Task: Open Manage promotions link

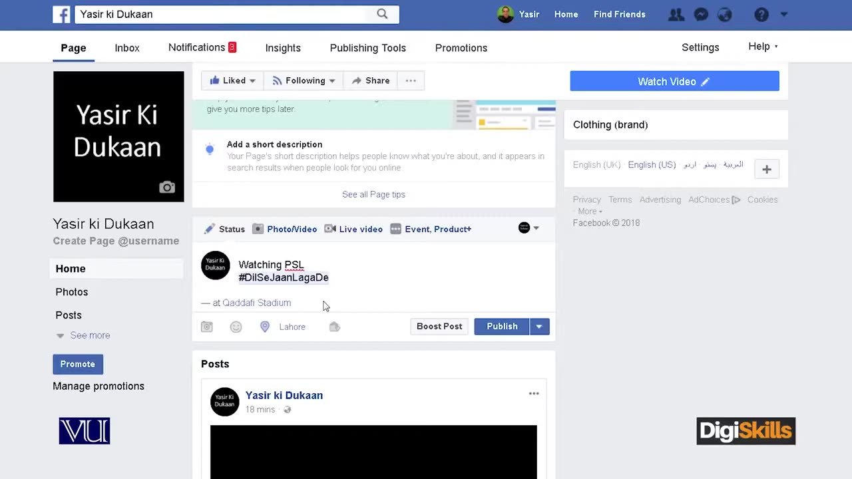Action: tap(99, 386)
